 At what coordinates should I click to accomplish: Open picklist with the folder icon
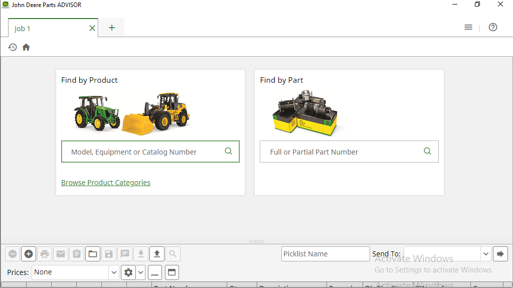(93, 254)
